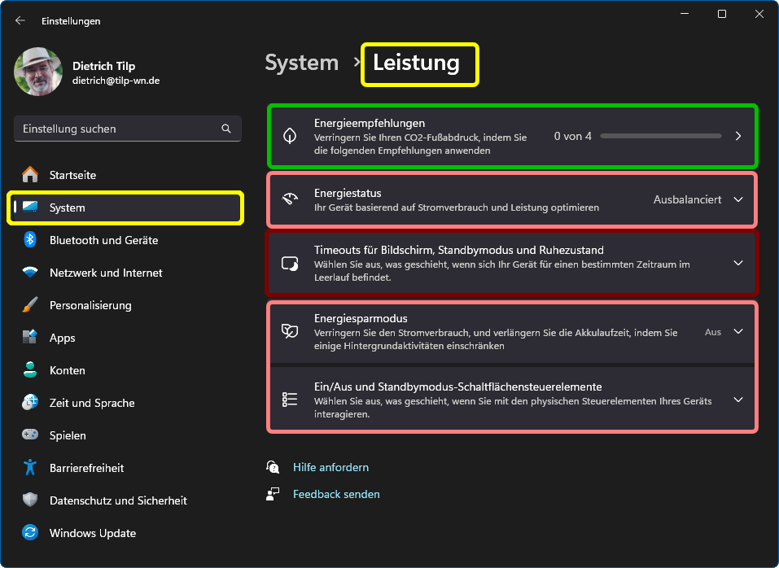Screen dimensions: 779x568
Task: Click the Personalisierung paintbrush icon
Action: click(x=30, y=305)
